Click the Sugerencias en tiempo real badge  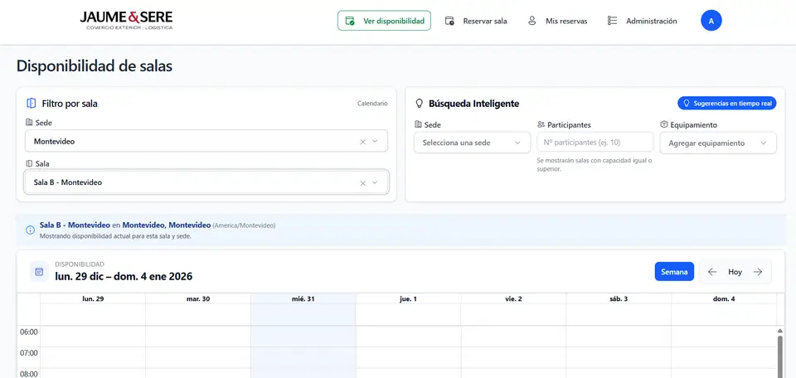726,103
